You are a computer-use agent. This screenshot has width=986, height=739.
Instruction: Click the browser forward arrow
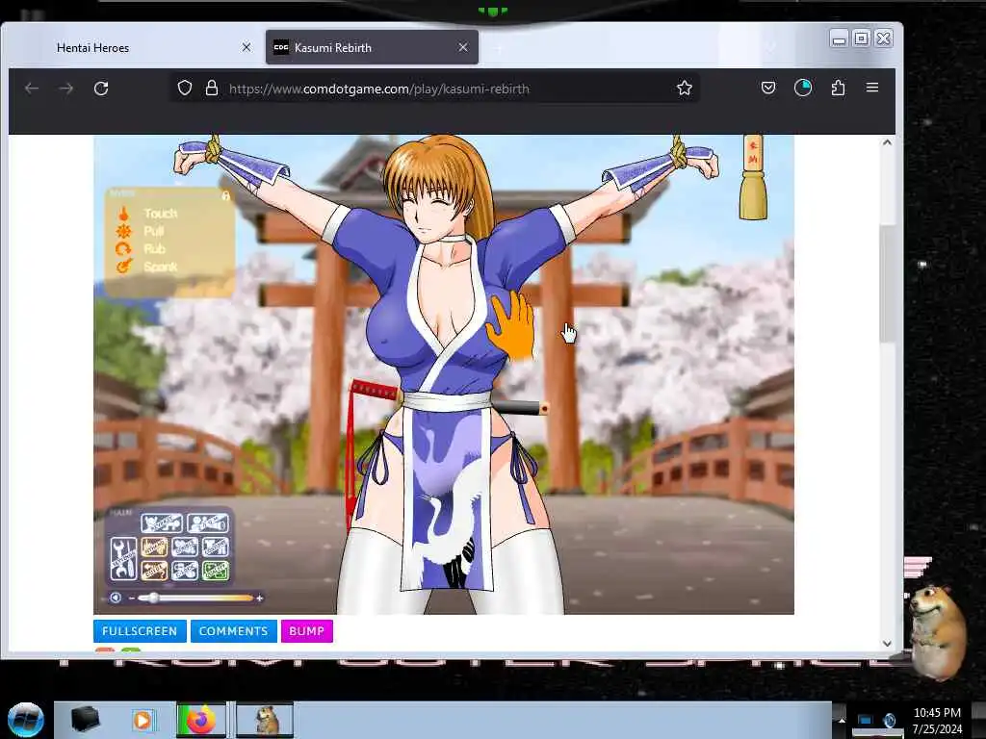click(x=66, y=89)
